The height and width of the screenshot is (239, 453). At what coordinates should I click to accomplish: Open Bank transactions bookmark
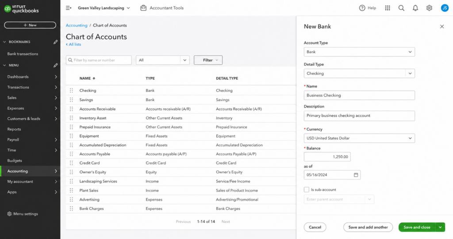point(23,54)
